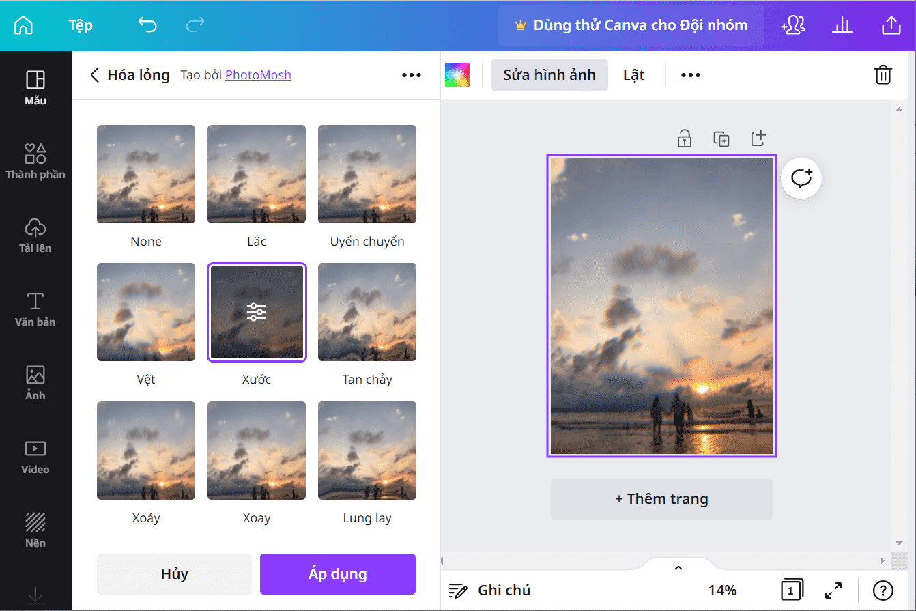This screenshot has height=611, width=916.
Task: Delete the selected image with trash icon
Action: click(883, 75)
